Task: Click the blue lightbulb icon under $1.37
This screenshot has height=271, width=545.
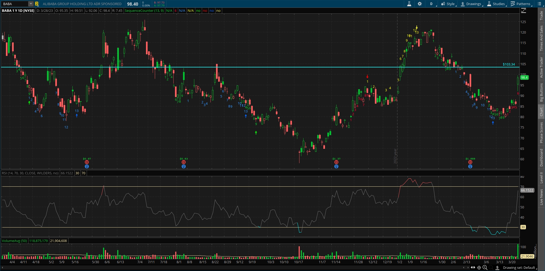Action: [336, 167]
